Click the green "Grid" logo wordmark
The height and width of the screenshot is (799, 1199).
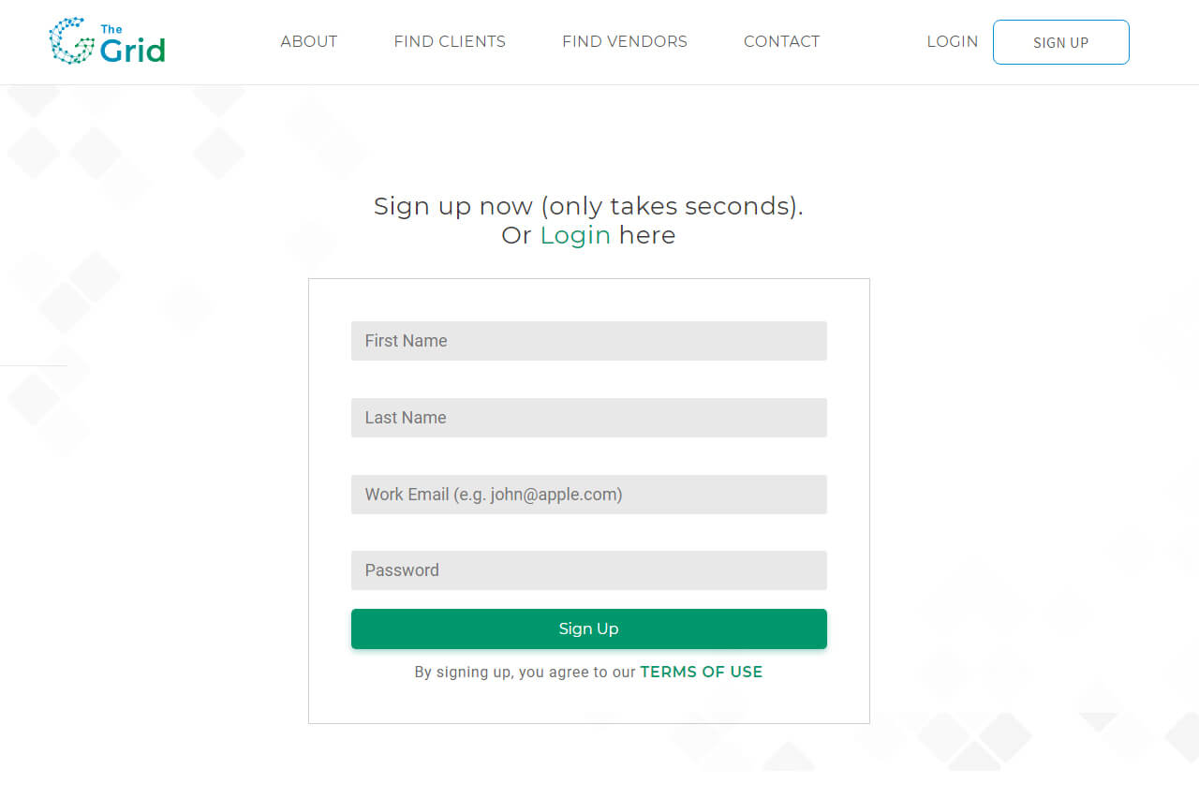[x=132, y=51]
